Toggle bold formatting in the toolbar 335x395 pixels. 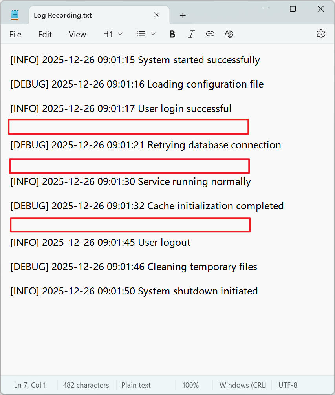(x=172, y=34)
